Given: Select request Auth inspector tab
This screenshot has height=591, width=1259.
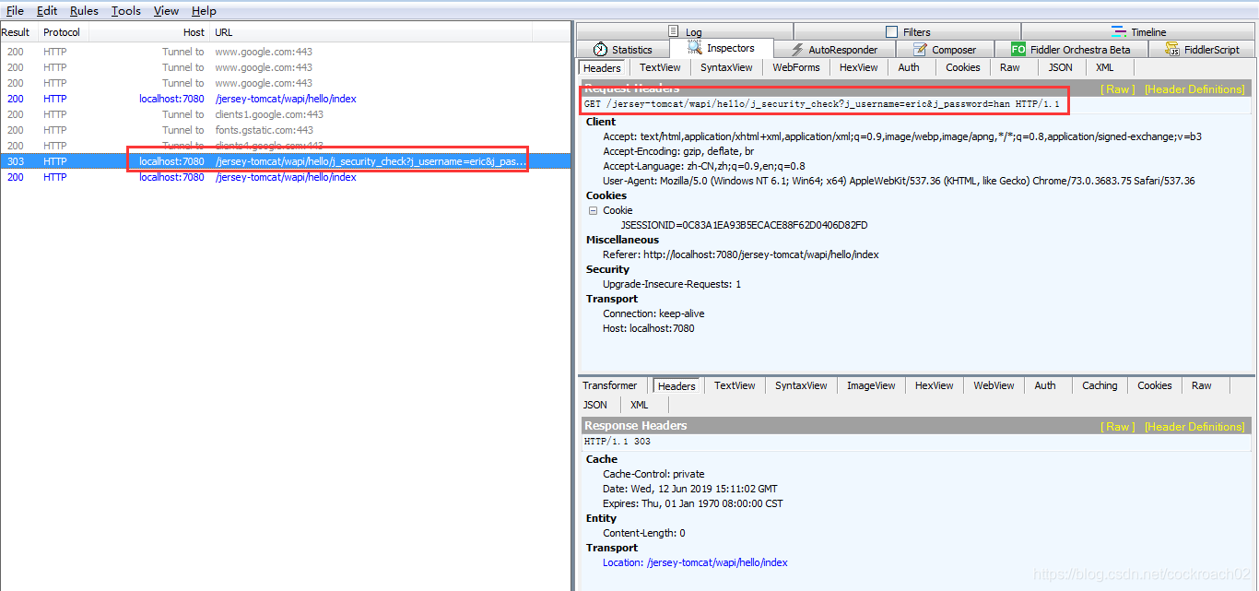Looking at the screenshot, I should [x=909, y=67].
